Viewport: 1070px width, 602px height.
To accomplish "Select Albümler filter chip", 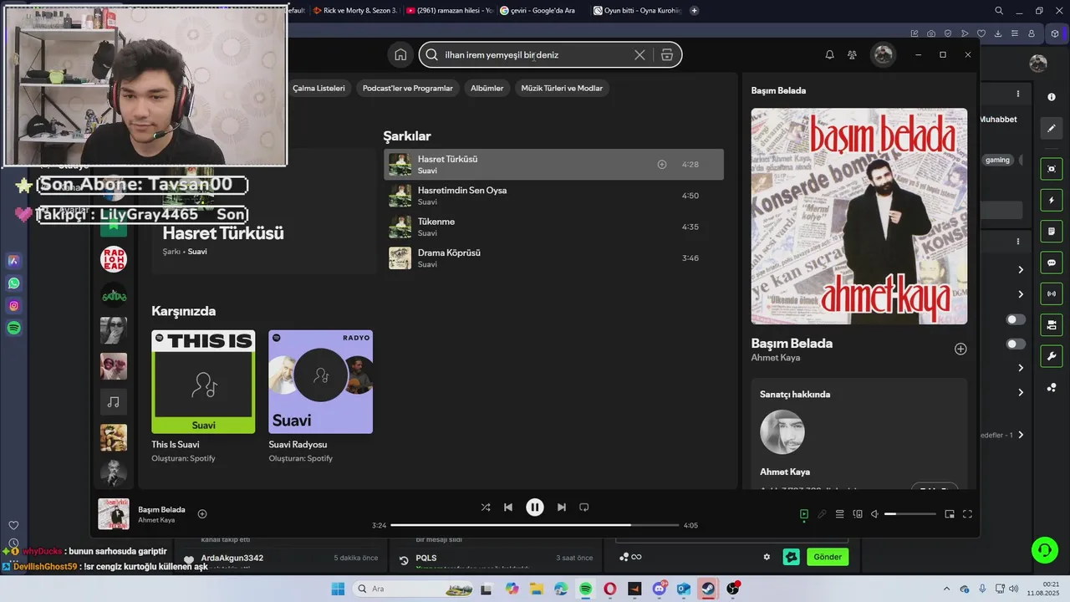I will pos(487,88).
